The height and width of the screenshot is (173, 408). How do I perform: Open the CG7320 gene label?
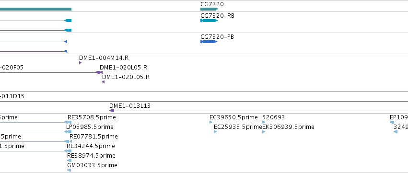click(x=212, y=4)
